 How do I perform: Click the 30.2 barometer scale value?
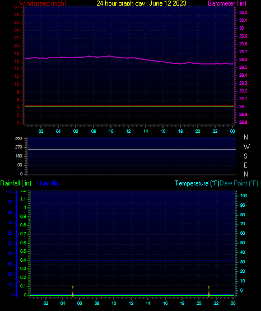243,12
